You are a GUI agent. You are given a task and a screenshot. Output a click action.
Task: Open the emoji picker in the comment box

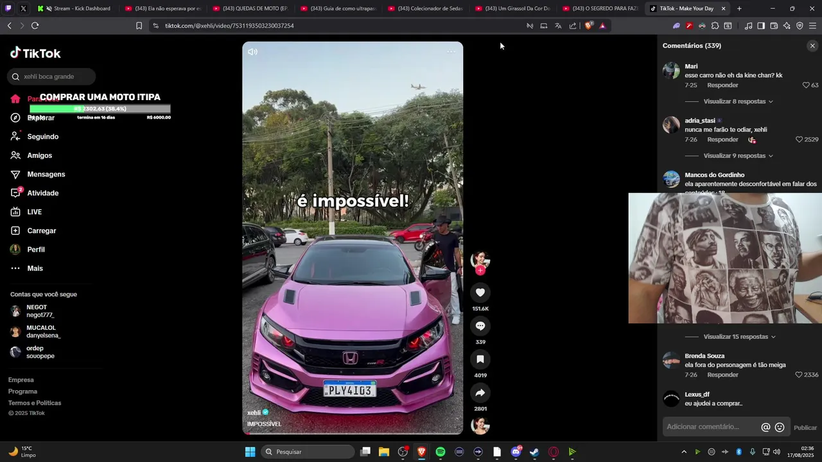tap(780, 427)
